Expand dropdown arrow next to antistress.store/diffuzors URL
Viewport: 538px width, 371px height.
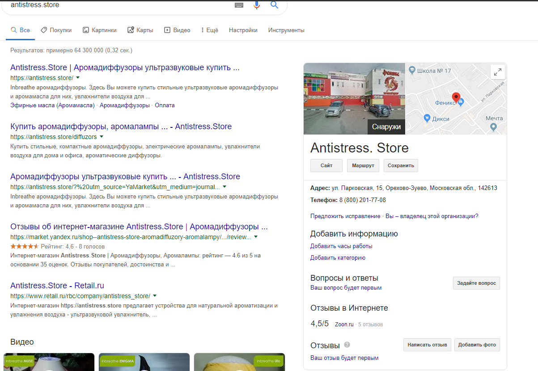pos(102,136)
